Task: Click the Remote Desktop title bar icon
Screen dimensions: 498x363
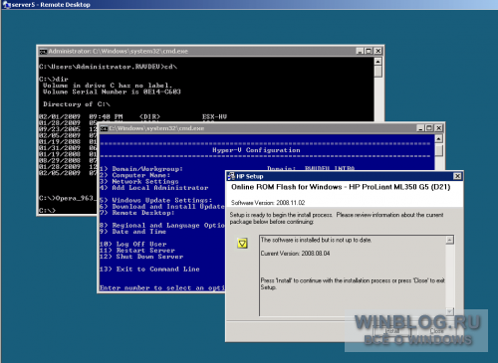Action: pyautogui.click(x=6, y=5)
